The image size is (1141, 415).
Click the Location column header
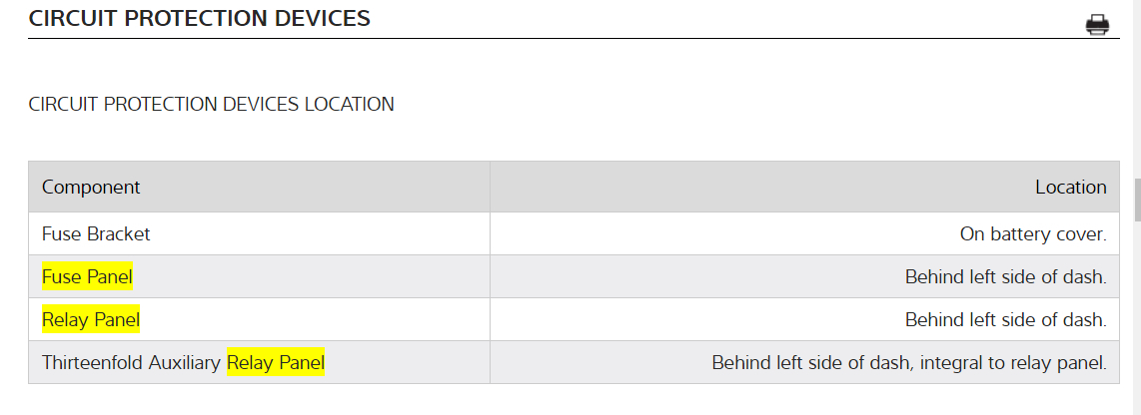(1070, 187)
